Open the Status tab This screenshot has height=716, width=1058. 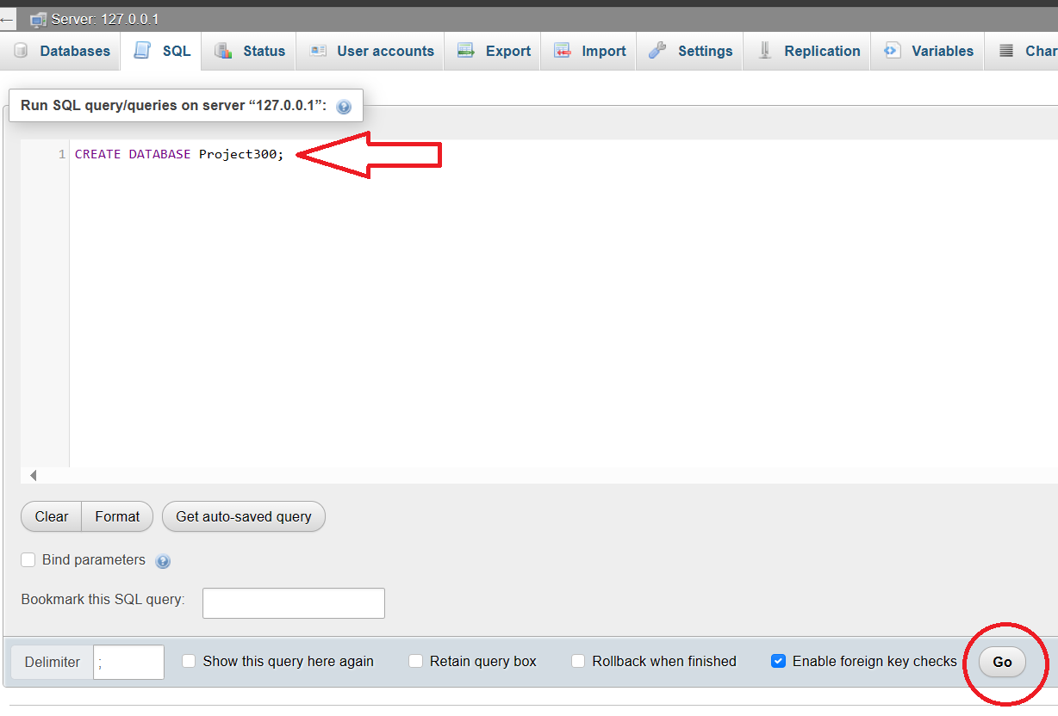[x=249, y=51]
